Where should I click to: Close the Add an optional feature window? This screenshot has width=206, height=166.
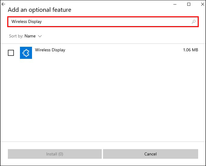point(202,4)
